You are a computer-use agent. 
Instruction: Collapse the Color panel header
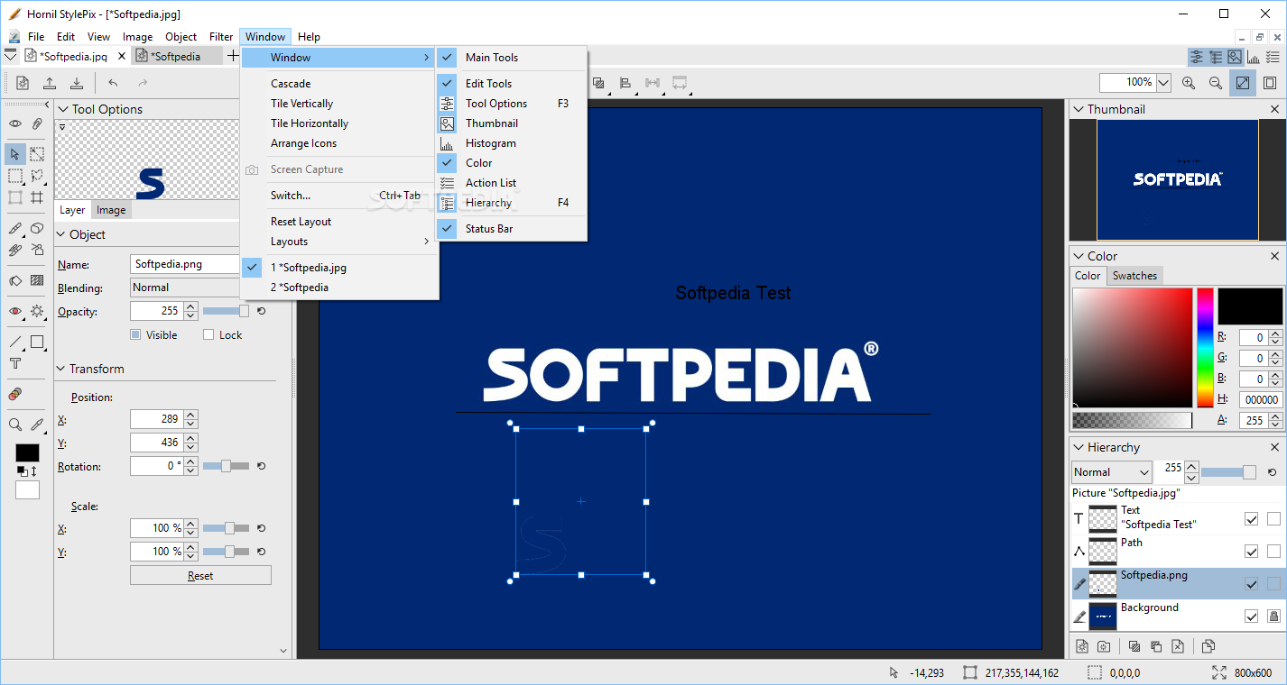click(1079, 256)
